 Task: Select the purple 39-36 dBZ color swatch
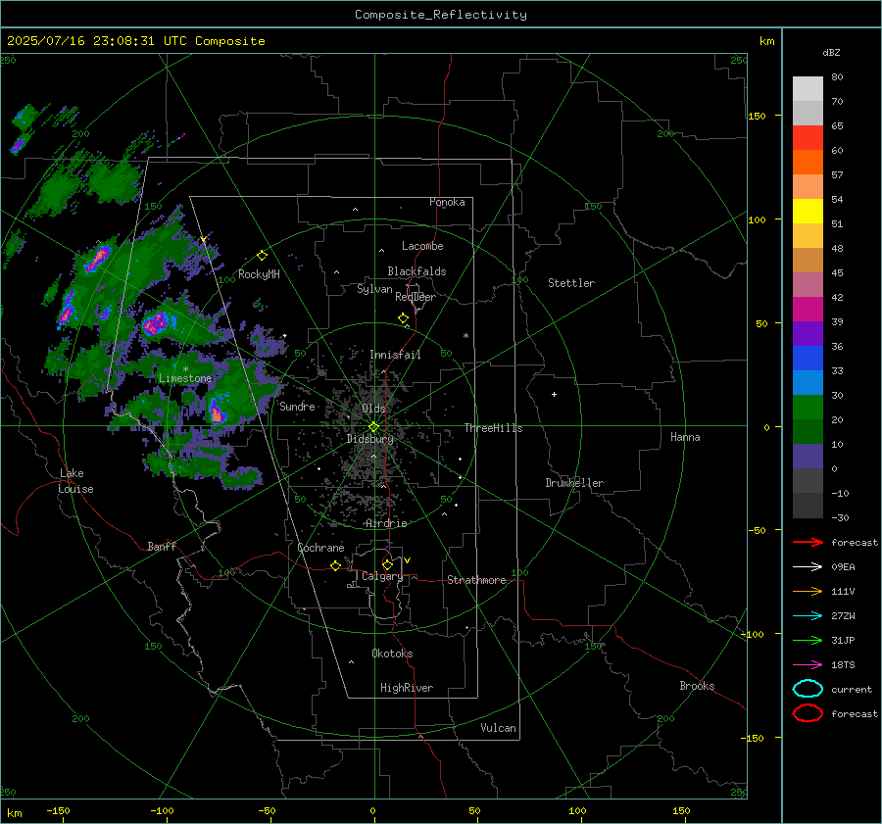(808, 333)
